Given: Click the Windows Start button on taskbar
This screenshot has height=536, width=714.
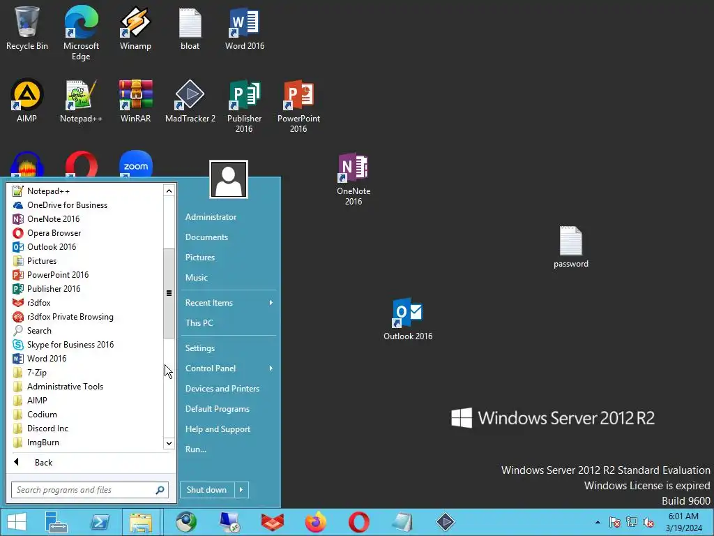Looking at the screenshot, I should 17,522.
